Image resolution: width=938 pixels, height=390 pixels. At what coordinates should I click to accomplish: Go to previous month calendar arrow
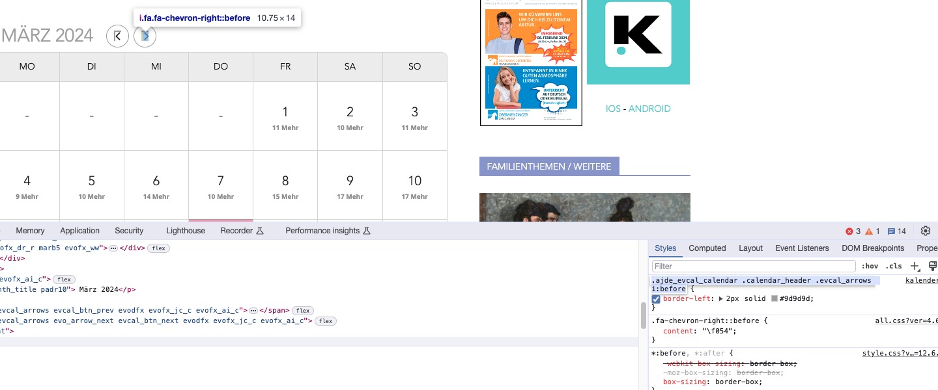coord(117,36)
